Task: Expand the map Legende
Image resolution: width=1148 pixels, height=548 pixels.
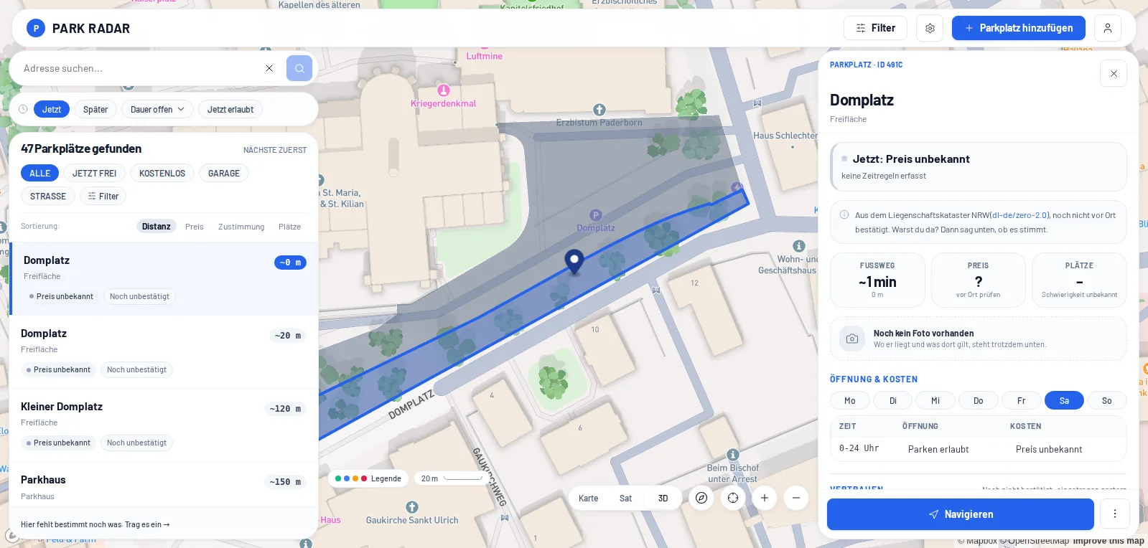Action: 368,478
